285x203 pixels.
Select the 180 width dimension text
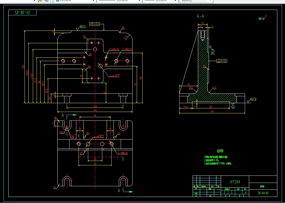pyautogui.click(x=95, y=110)
